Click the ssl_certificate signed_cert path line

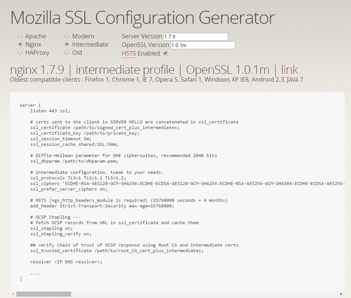click(x=105, y=128)
